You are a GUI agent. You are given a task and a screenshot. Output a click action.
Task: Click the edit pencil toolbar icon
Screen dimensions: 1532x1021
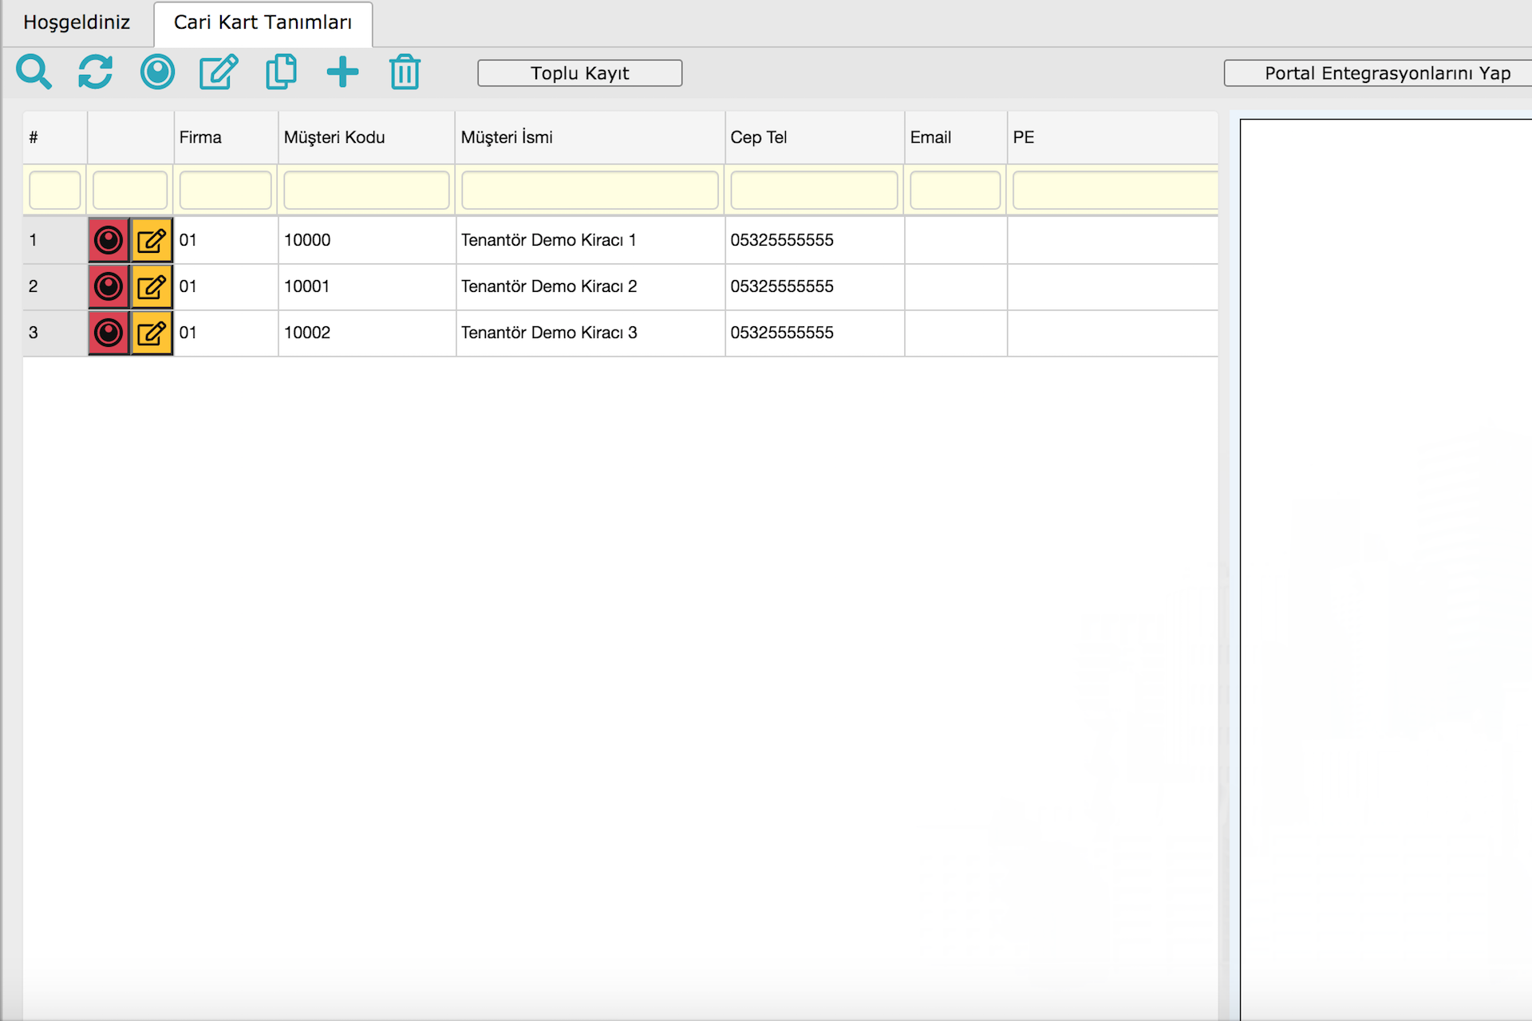[x=219, y=73]
